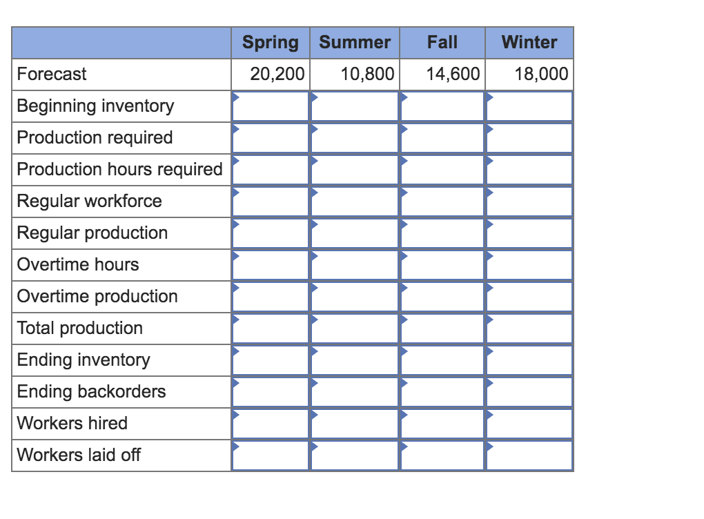
Task: Click the Ending inventory cell under Fall
Action: pyautogui.click(x=442, y=360)
